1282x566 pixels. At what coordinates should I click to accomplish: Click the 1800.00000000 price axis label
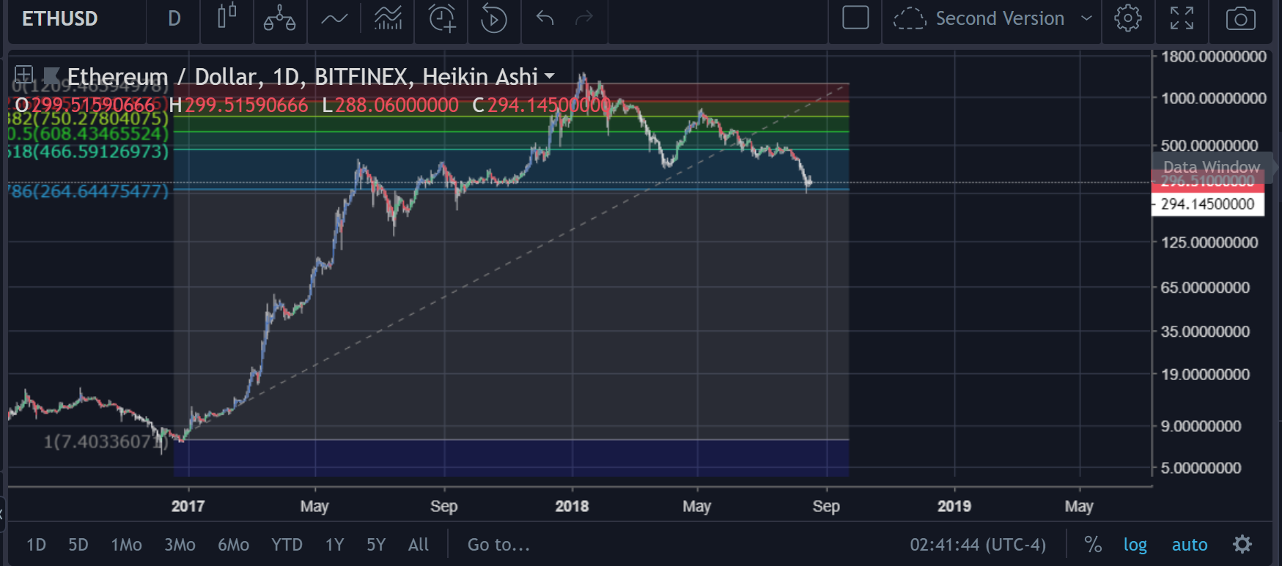click(x=1214, y=56)
